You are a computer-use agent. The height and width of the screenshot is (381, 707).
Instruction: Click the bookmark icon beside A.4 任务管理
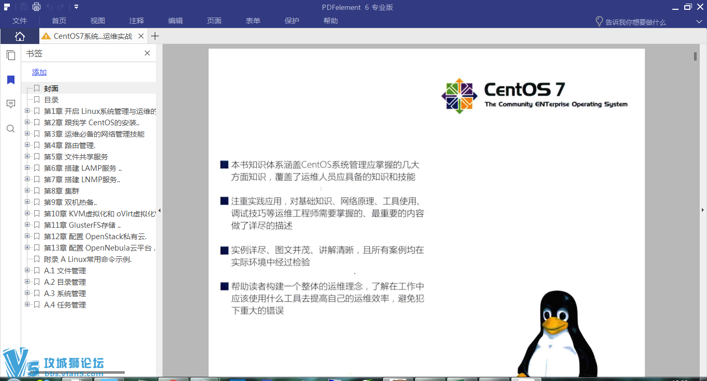37,305
